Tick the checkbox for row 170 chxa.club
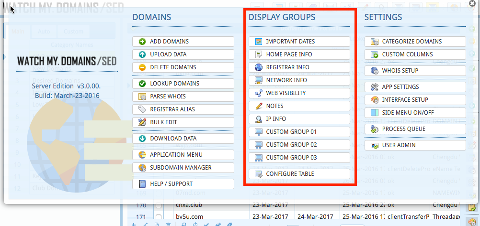480x226 pixels. 159,206
